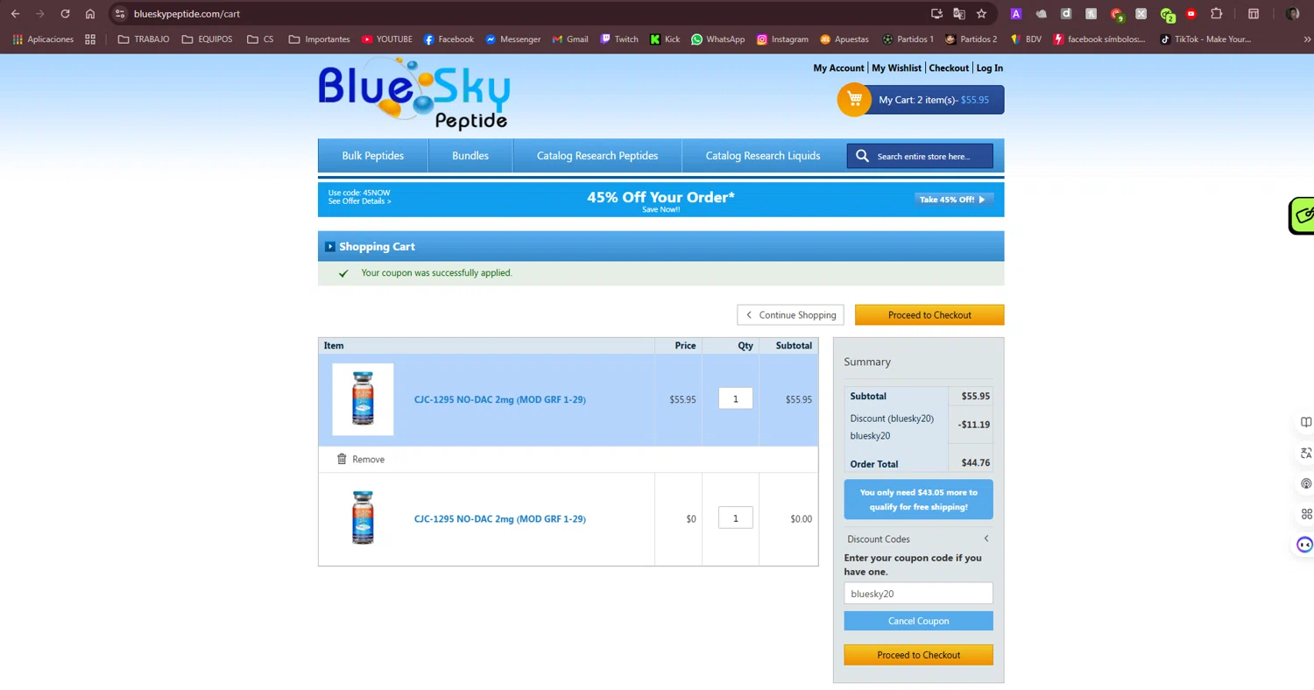The width and height of the screenshot is (1314, 690).
Task: Click the quantity field of the $0 item
Action: coord(735,518)
